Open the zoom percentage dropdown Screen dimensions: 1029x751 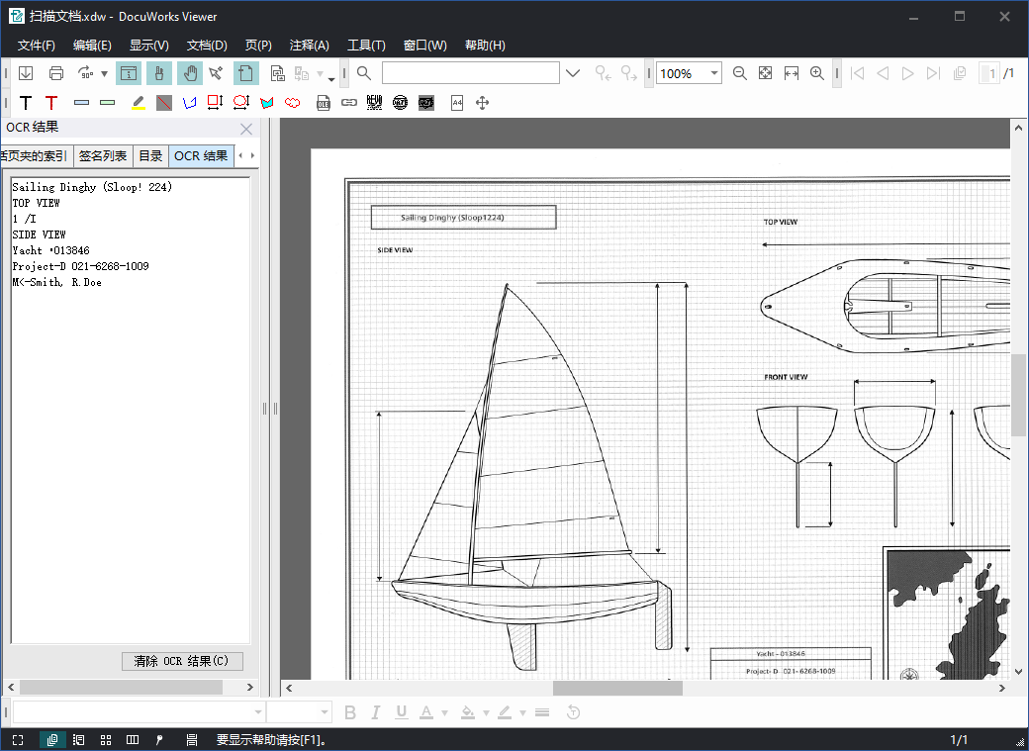[714, 73]
